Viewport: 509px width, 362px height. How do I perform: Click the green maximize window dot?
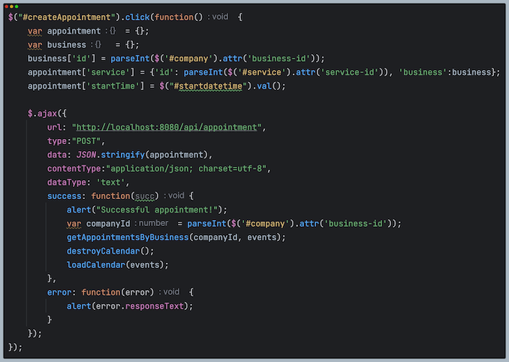click(x=15, y=5)
